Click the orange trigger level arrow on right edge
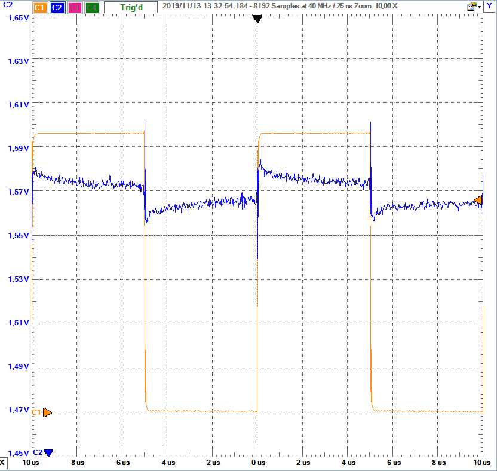497x471 pixels. 478,199
